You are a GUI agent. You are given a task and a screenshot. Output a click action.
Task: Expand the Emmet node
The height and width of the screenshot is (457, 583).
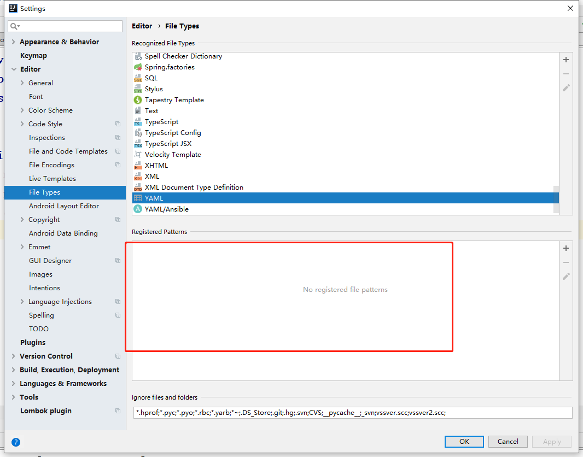pyautogui.click(x=22, y=247)
